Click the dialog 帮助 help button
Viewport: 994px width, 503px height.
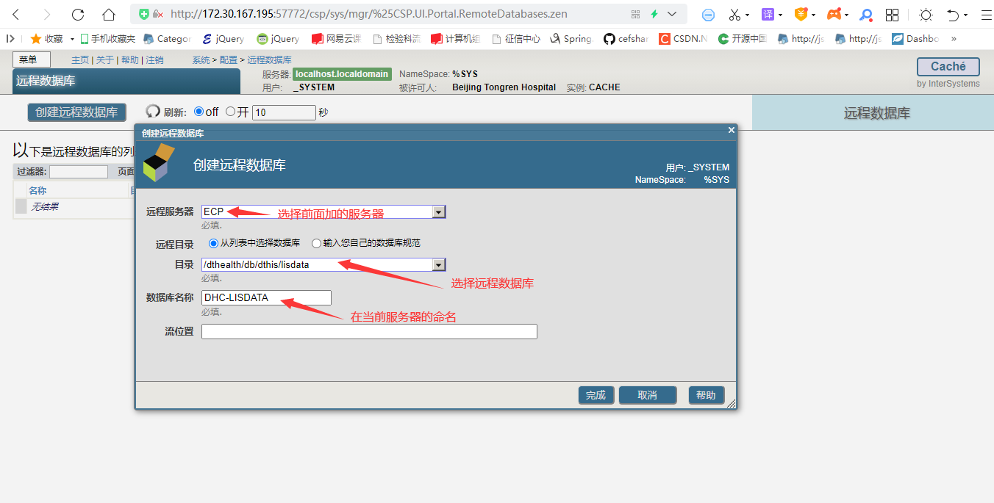tap(706, 395)
